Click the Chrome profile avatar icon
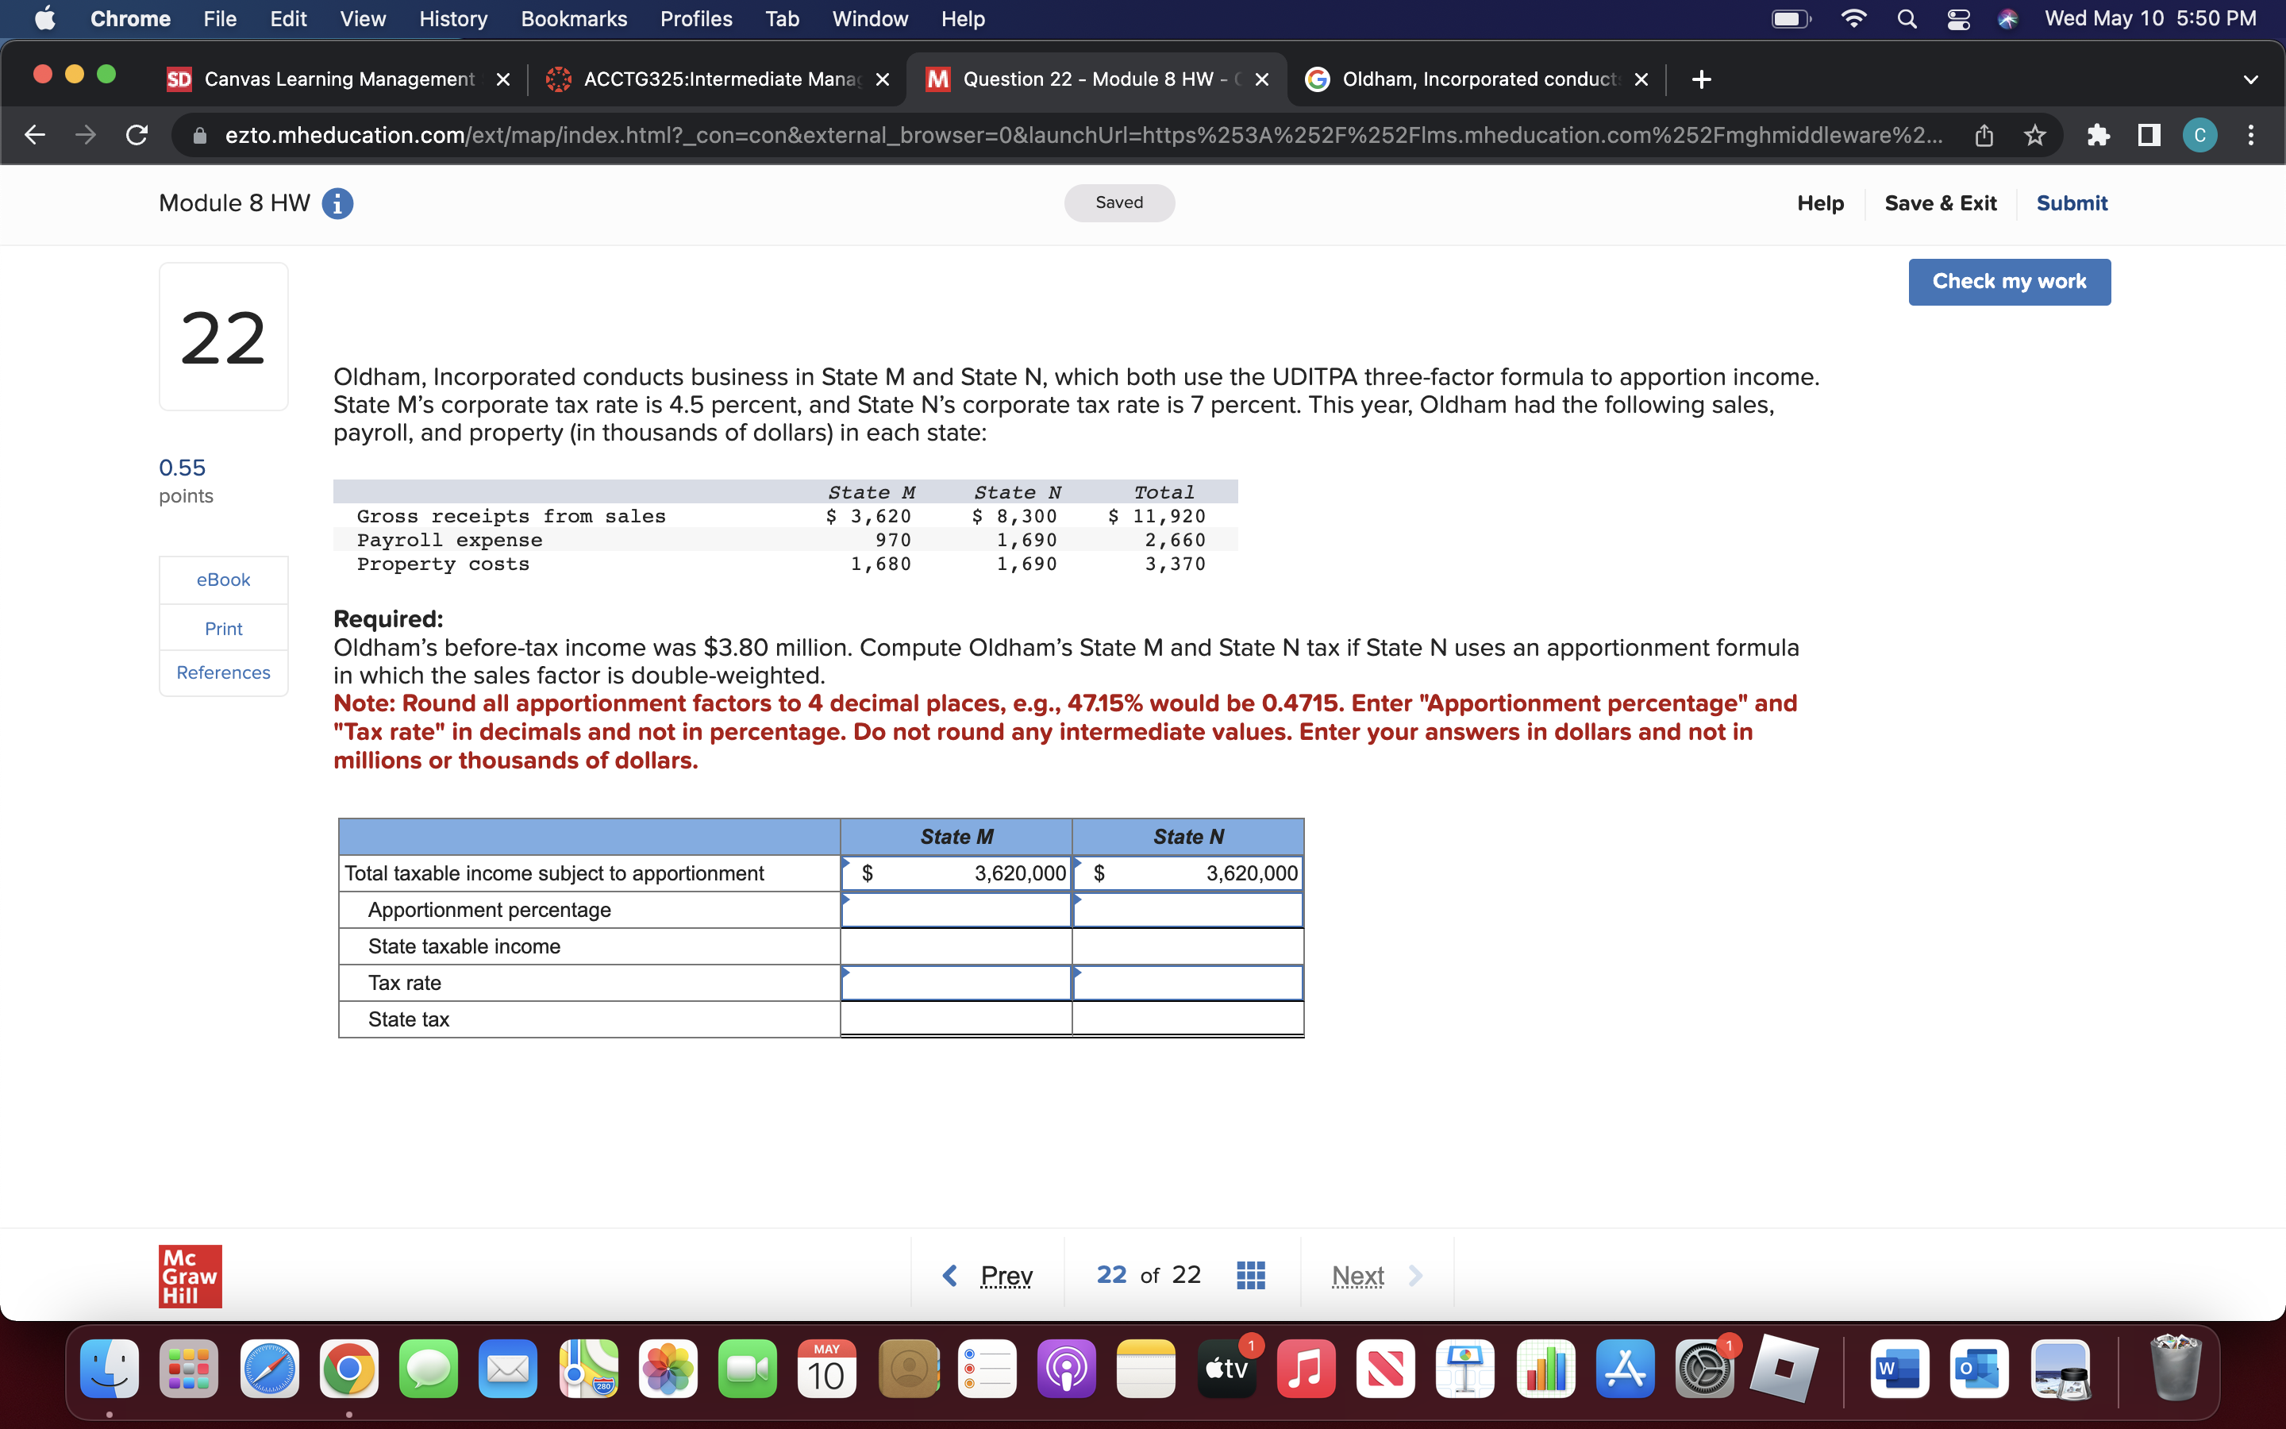 (x=2200, y=135)
